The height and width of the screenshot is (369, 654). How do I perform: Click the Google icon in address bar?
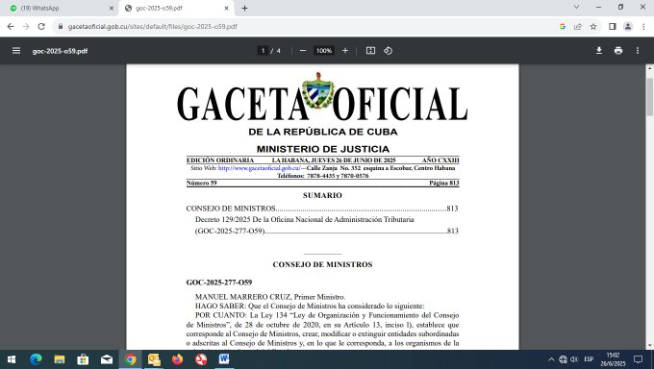pyautogui.click(x=563, y=26)
